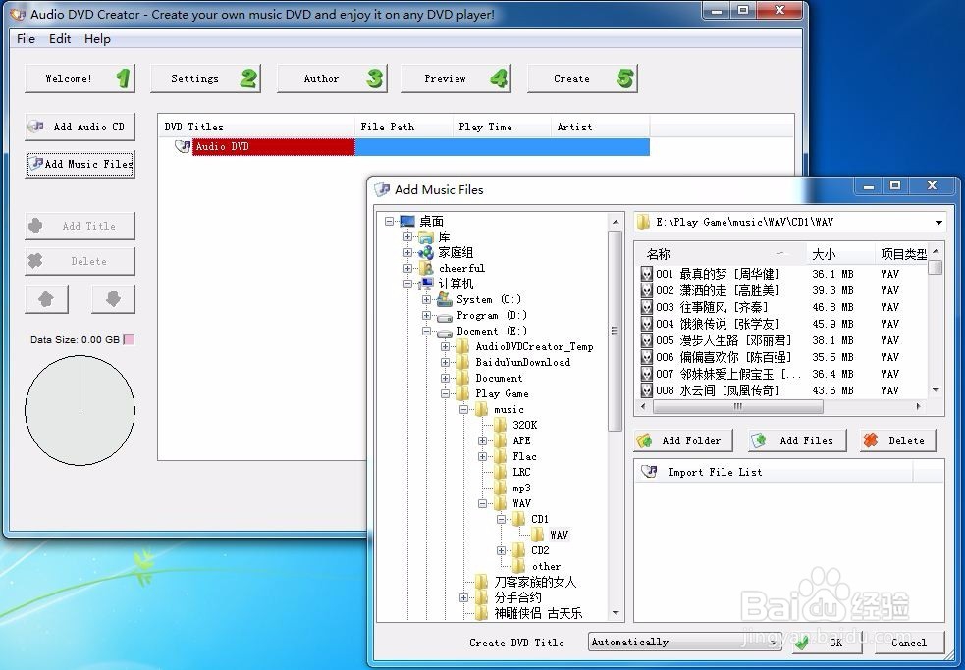Viewport: 965px width, 670px height.
Task: Select the Document folder icon
Action: pos(463,378)
